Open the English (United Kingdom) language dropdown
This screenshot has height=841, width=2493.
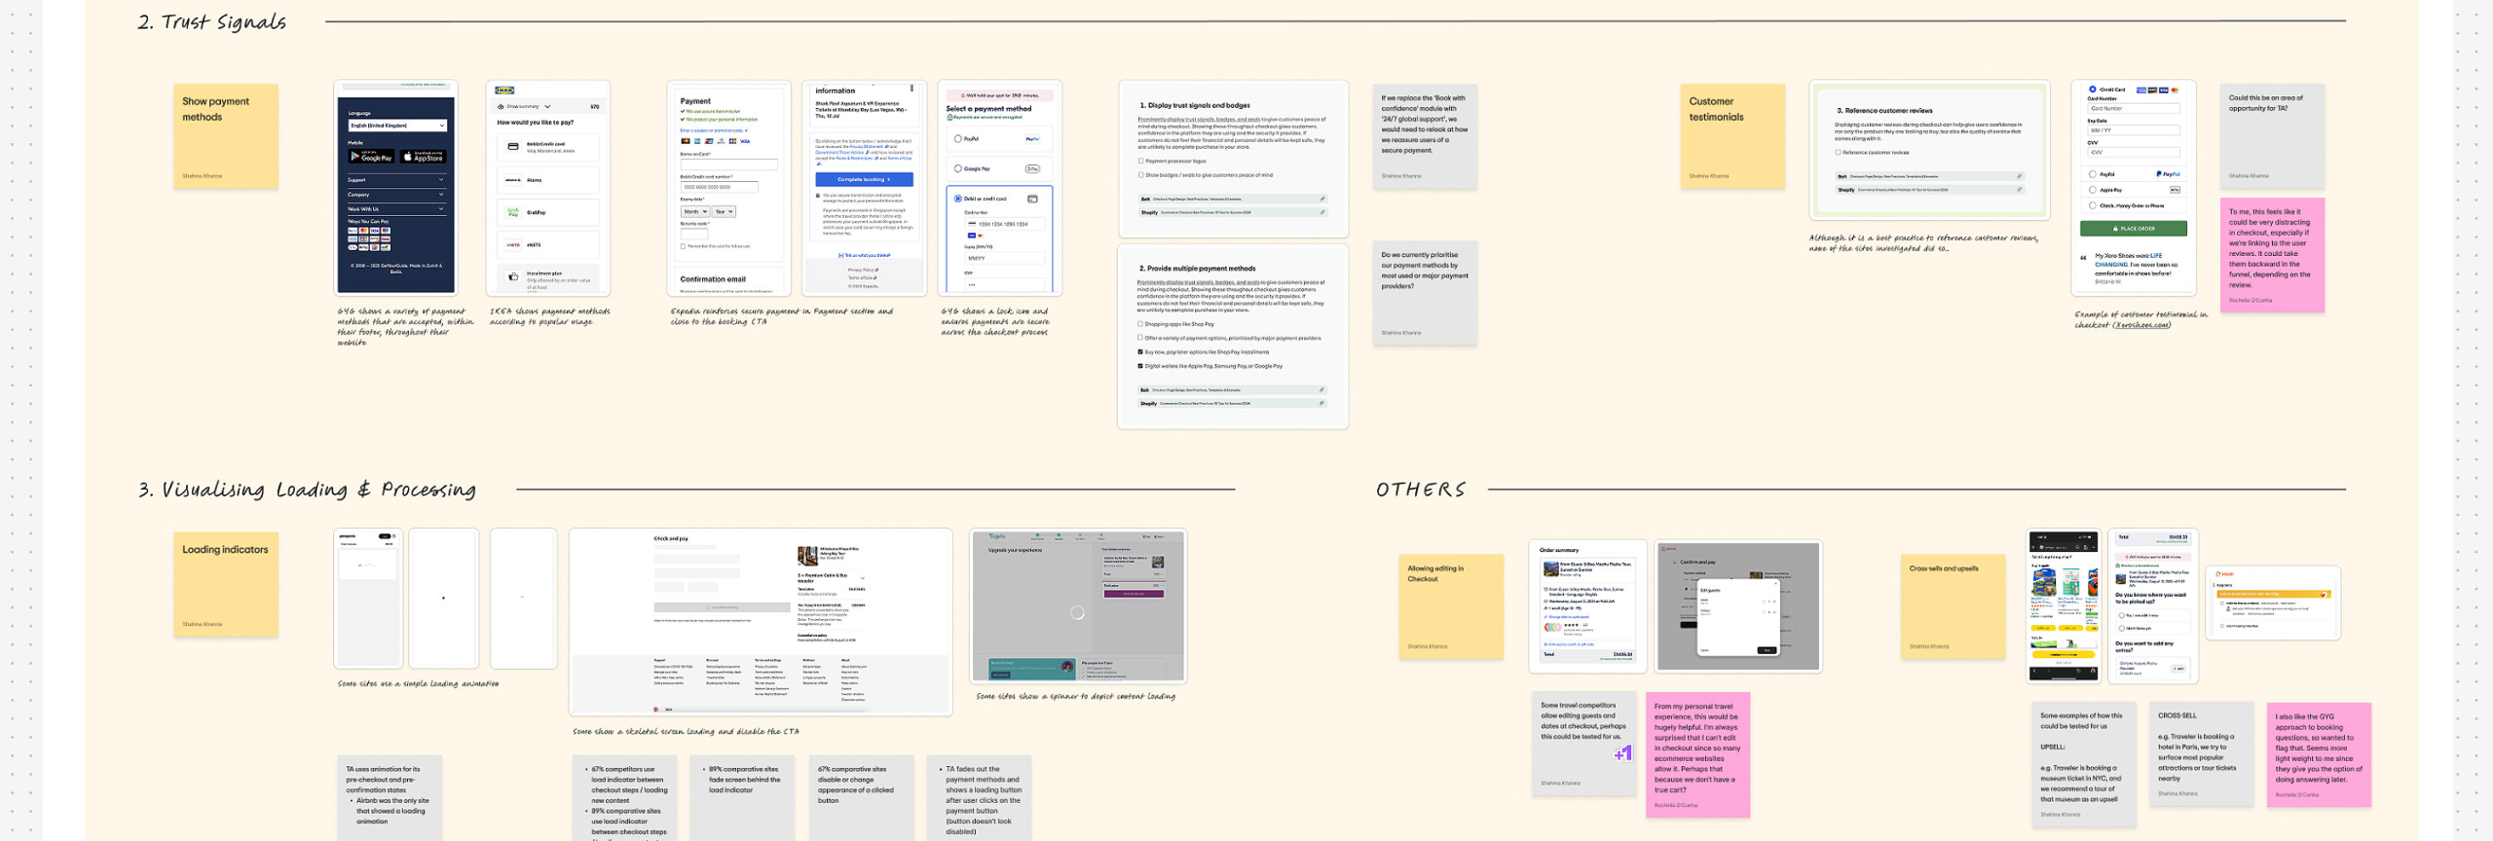pyautogui.click(x=397, y=126)
